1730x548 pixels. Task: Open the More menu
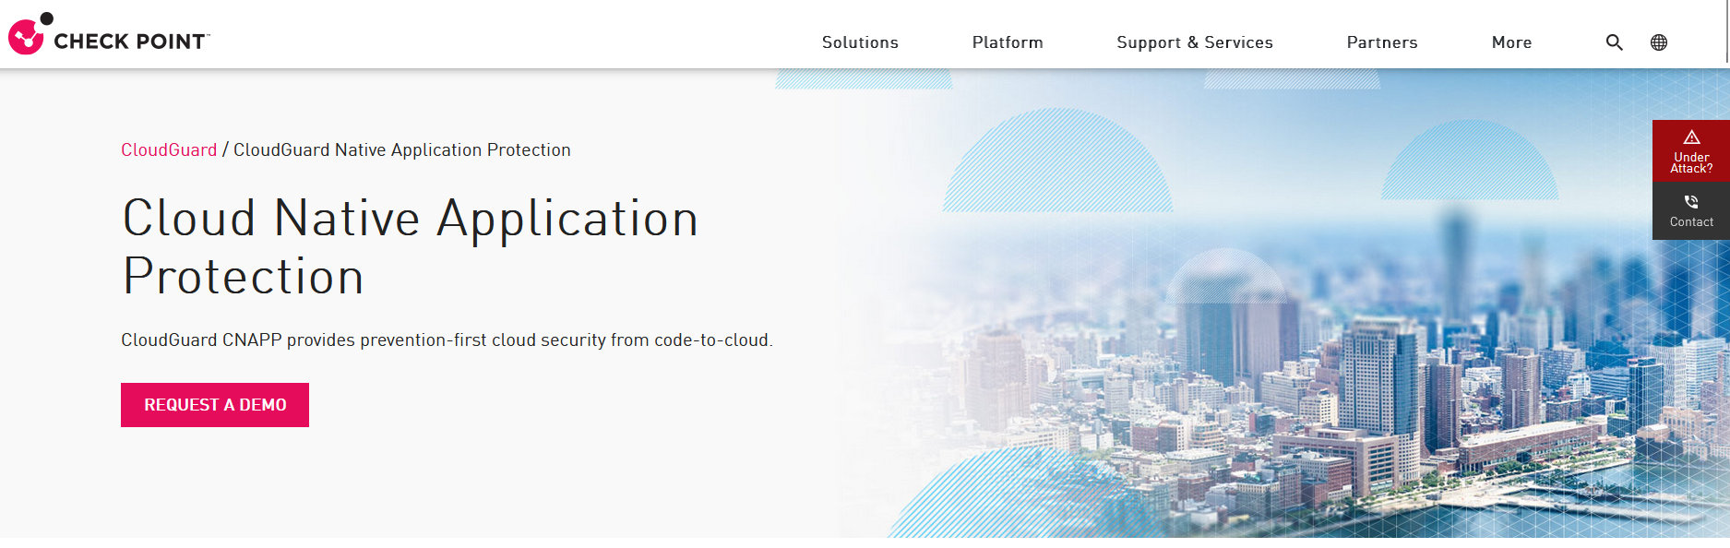click(x=1511, y=42)
